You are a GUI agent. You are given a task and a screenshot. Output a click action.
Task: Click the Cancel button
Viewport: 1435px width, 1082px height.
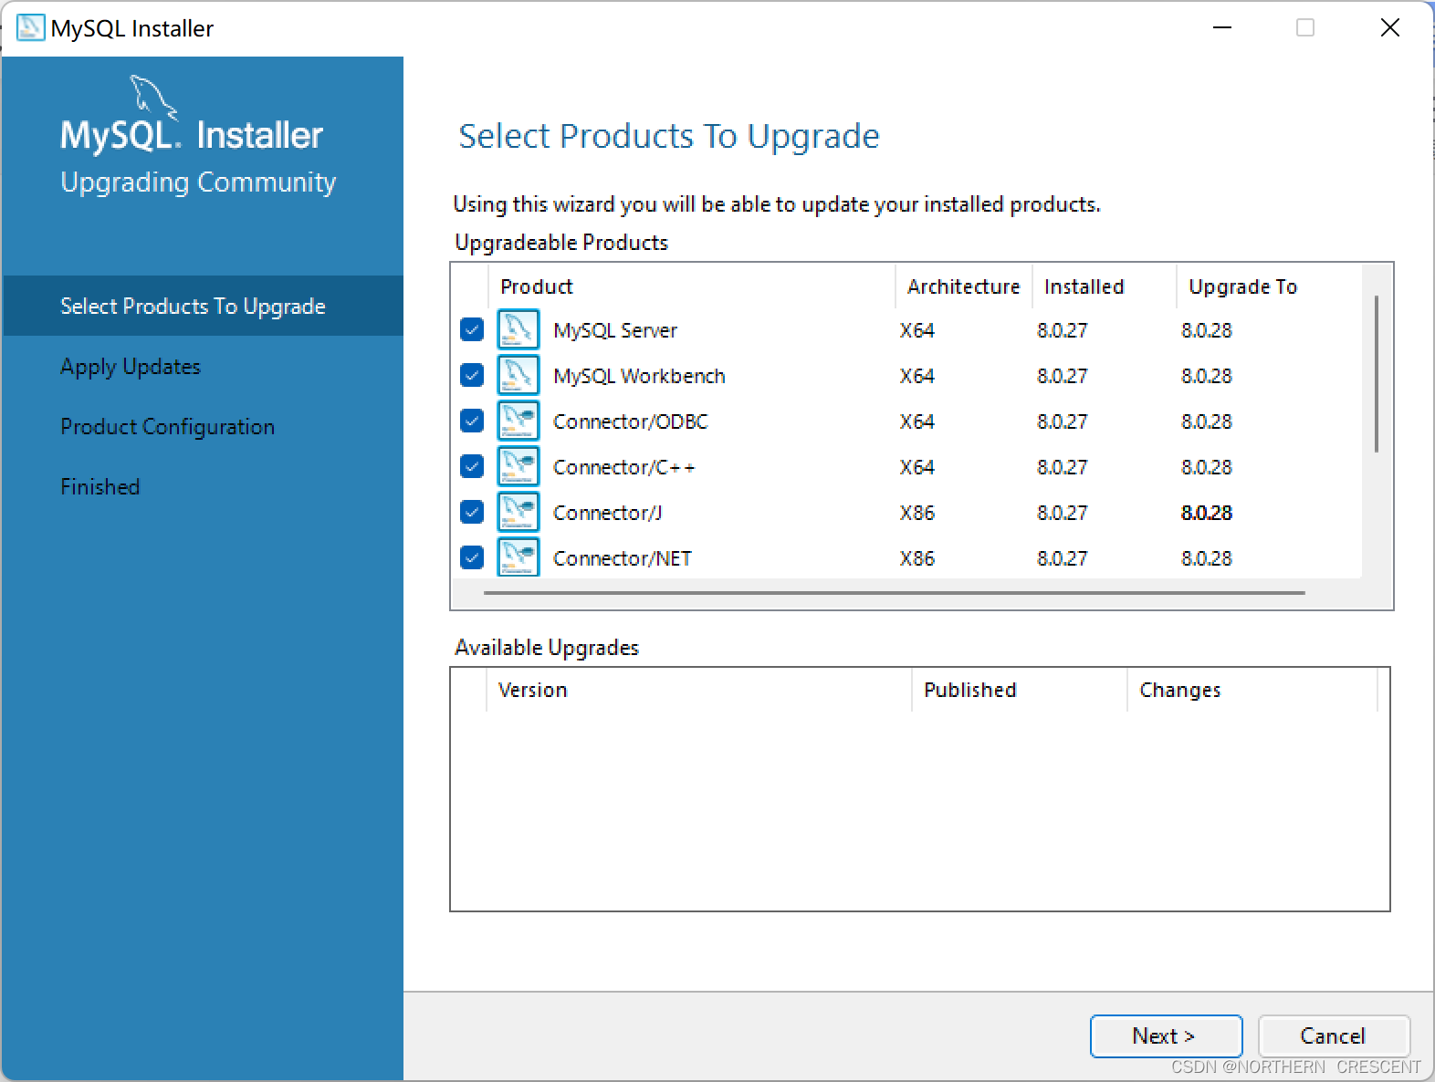pyautogui.click(x=1334, y=1035)
